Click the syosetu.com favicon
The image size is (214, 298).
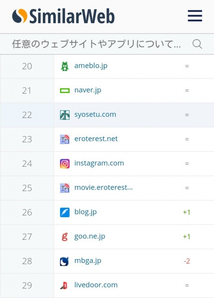point(65,115)
